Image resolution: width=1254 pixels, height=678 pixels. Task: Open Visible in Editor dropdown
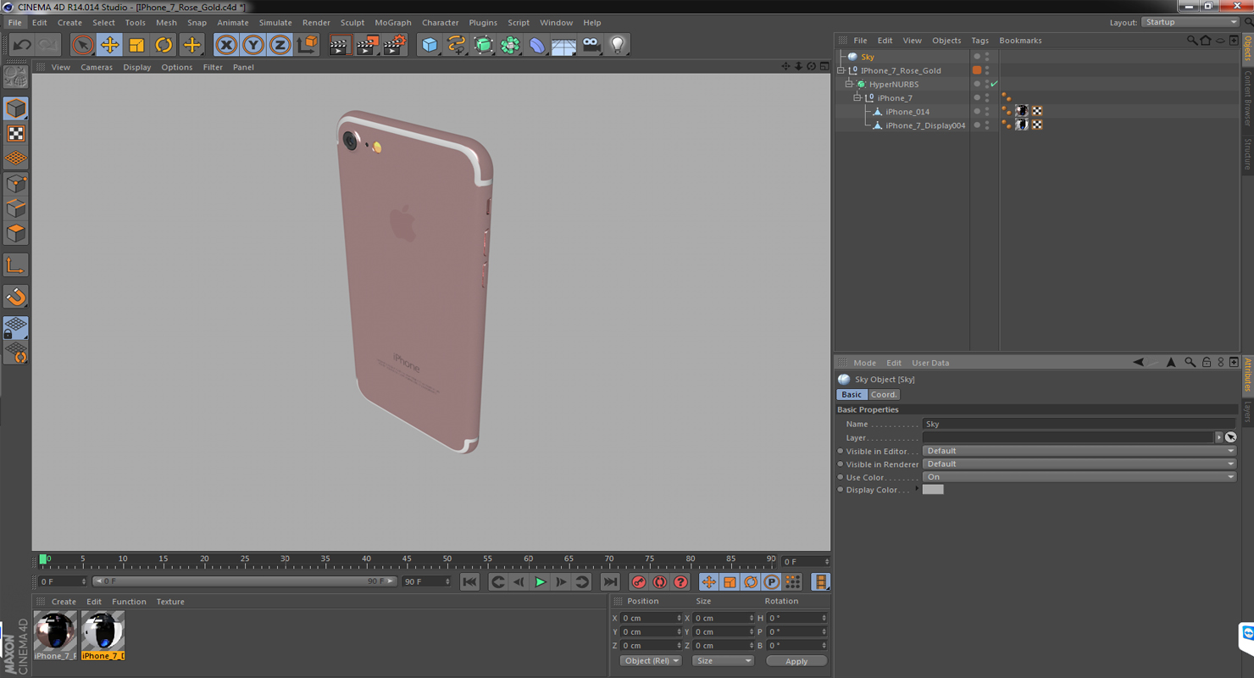point(1079,451)
